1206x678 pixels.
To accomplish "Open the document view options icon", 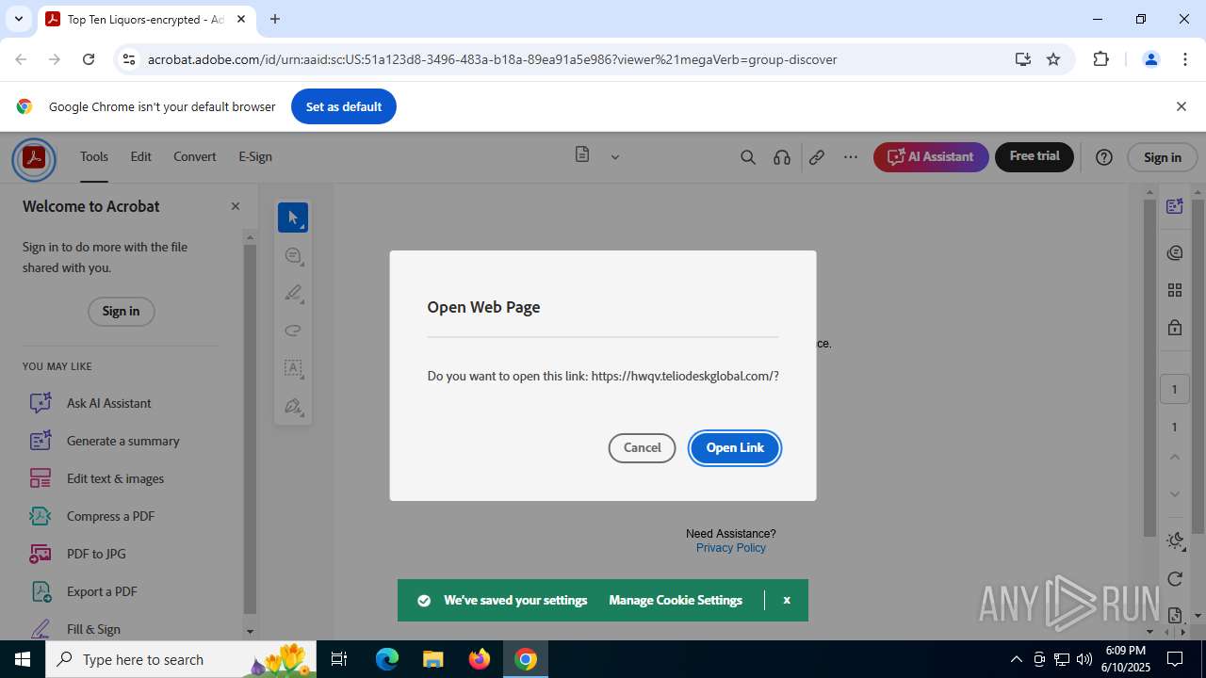I will [582, 154].
